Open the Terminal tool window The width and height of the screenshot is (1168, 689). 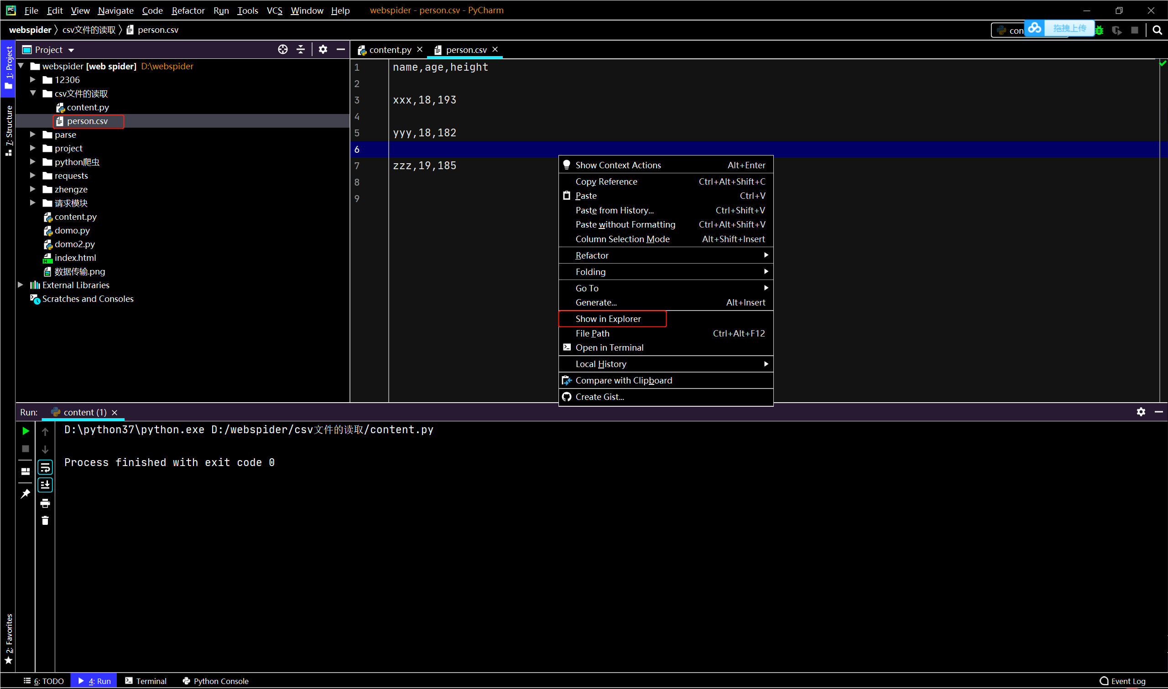point(146,681)
